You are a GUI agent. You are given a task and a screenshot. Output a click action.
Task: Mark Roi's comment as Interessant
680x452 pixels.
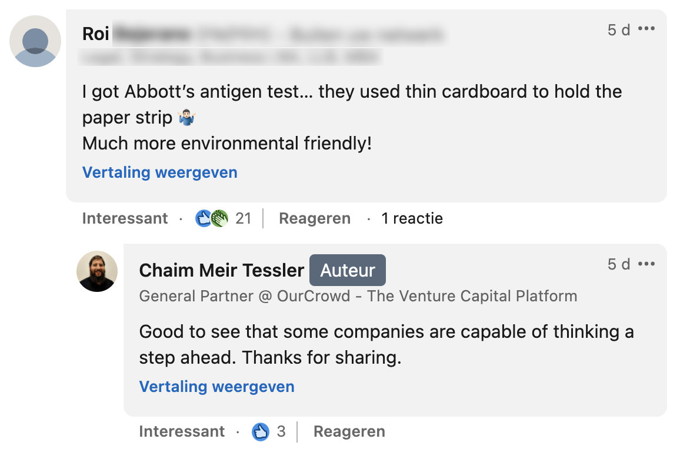tap(125, 219)
